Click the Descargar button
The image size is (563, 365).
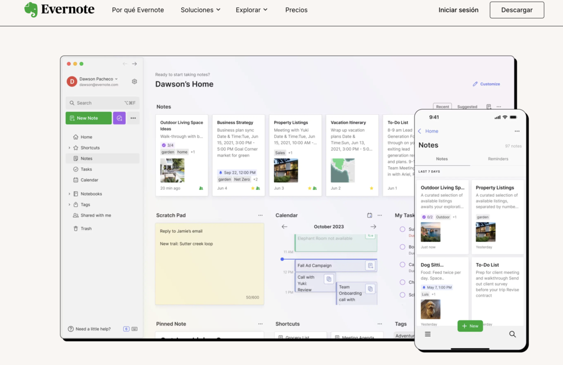tap(516, 10)
